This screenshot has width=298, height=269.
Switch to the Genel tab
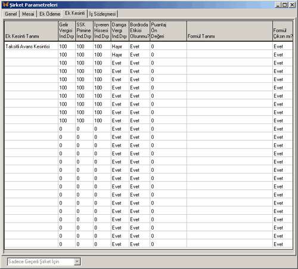pos(11,14)
